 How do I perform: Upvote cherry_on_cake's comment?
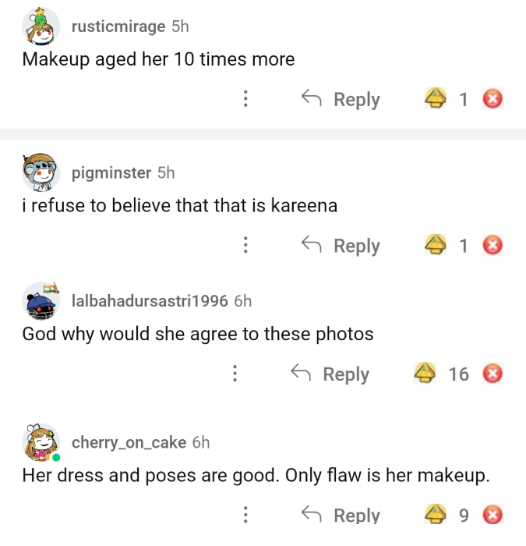[x=435, y=515]
